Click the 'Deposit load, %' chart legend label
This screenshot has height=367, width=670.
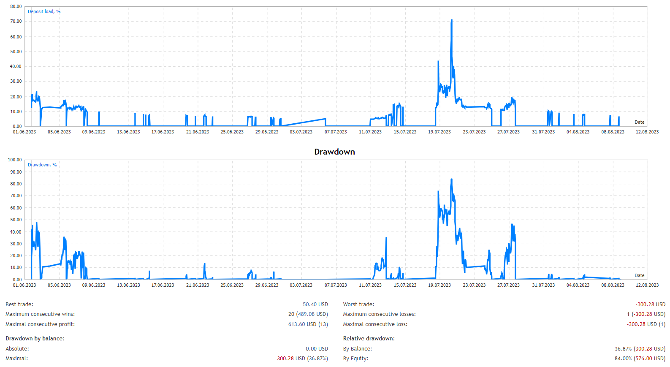(44, 11)
